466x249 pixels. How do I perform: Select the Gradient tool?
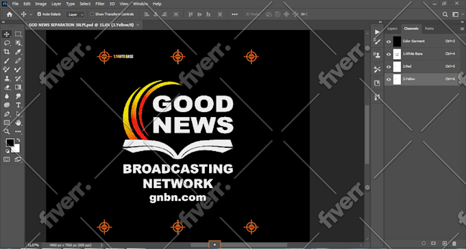click(18, 88)
